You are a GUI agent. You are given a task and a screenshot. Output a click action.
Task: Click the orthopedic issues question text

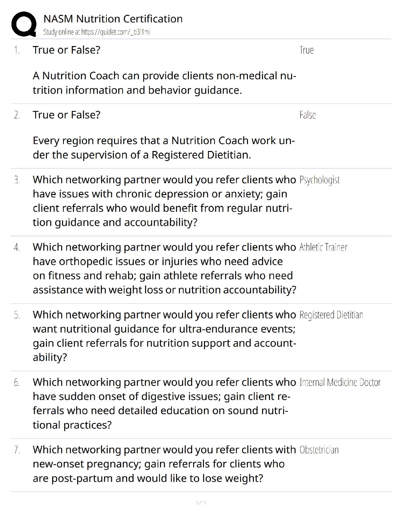(x=164, y=268)
